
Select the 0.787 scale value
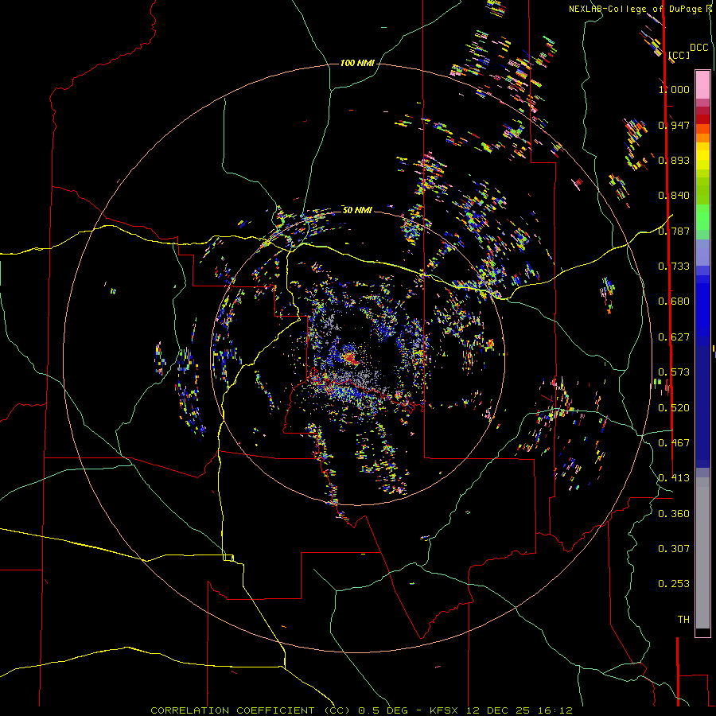tap(674, 231)
